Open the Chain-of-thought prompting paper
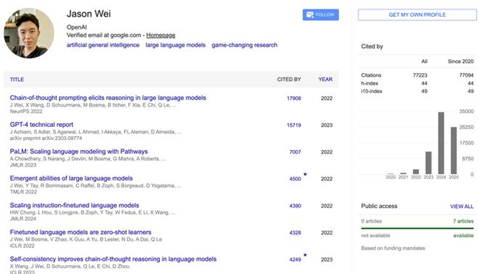The image size is (479, 274). tap(108, 98)
